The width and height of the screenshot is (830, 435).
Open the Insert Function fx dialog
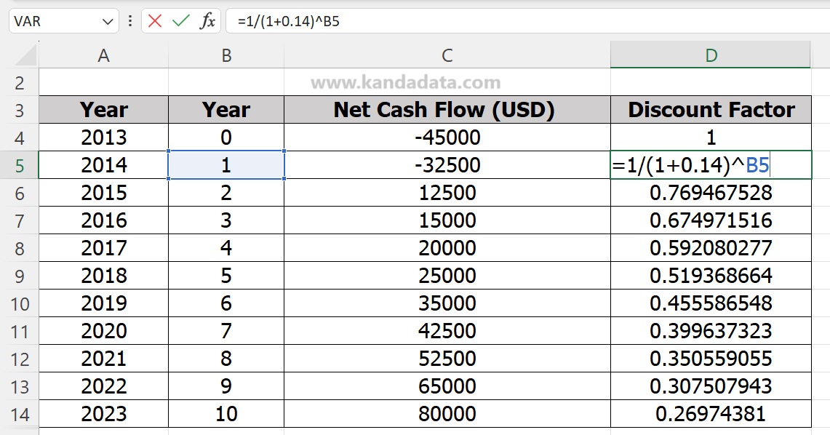pos(208,21)
